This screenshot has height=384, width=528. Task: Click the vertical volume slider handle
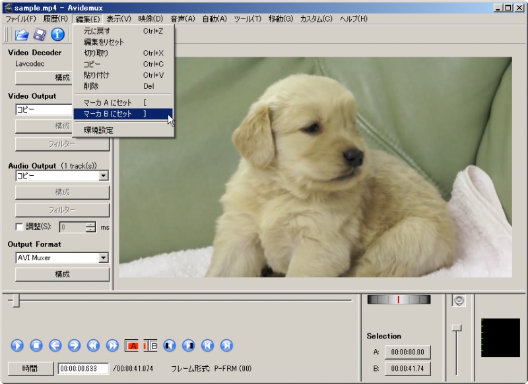pos(456,327)
